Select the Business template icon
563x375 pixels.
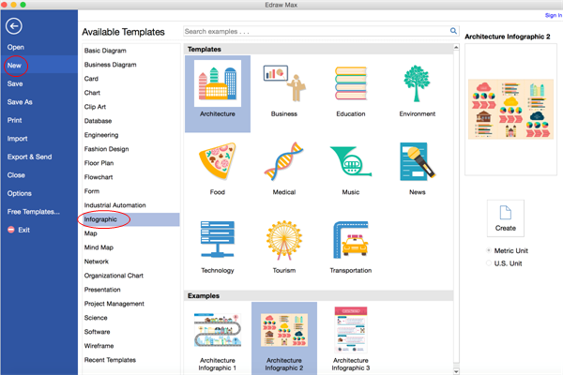[x=284, y=83]
